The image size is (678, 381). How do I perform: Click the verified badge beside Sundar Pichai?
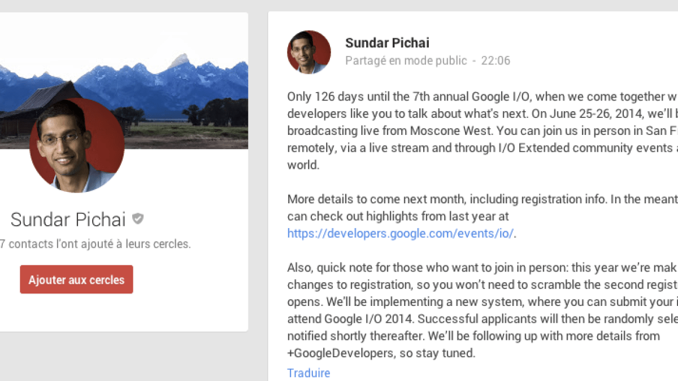tap(137, 219)
